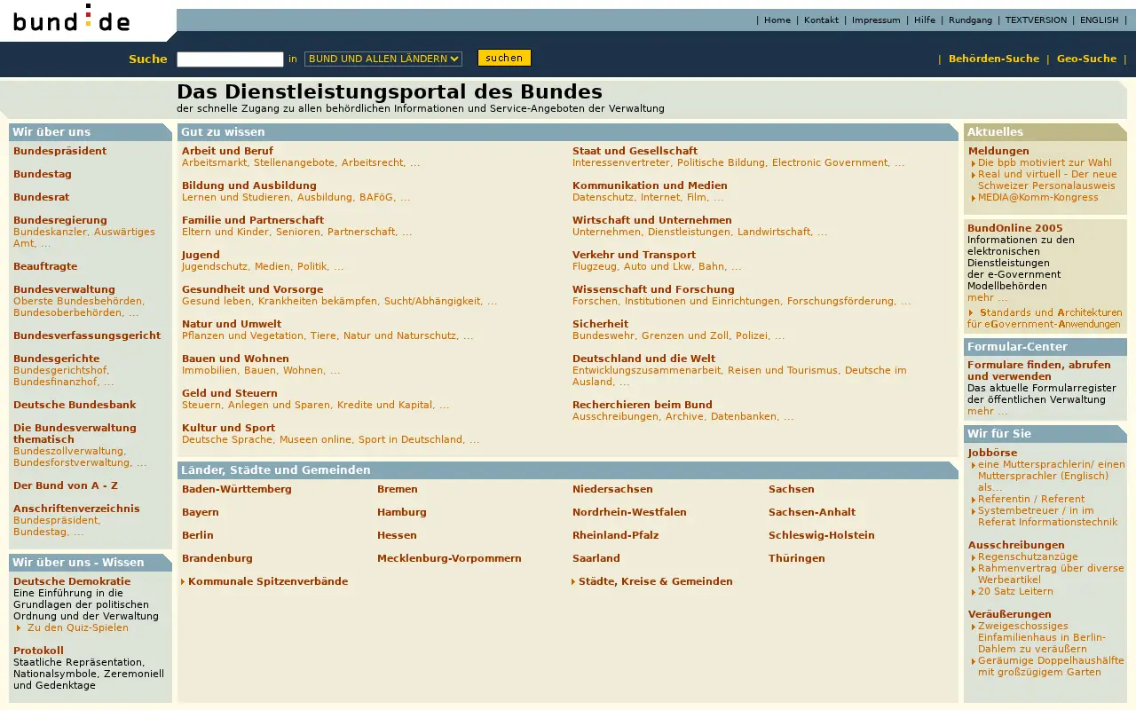Open Staat und Gesellschaft topic
The image size is (1136, 710).
coord(635,152)
